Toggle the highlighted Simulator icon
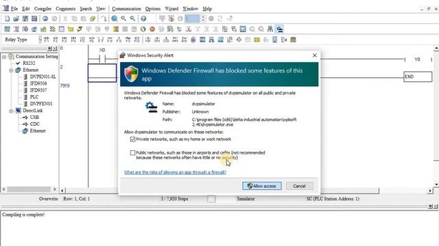The width and height of the screenshot is (439, 246). (x=279, y=29)
